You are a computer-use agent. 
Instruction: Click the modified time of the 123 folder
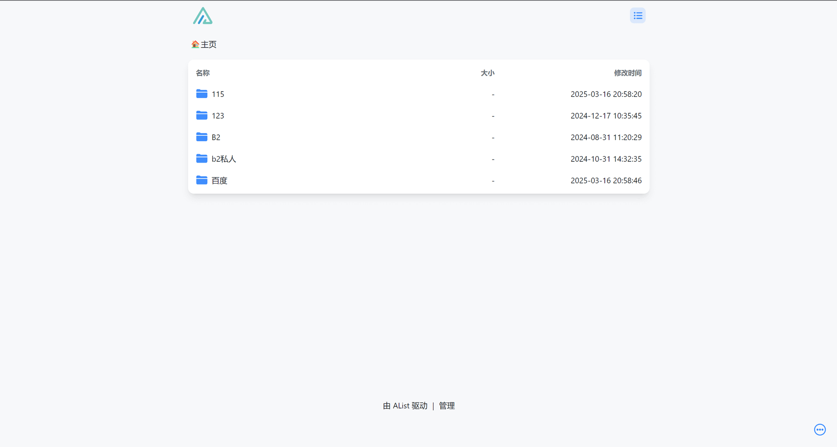(x=606, y=116)
